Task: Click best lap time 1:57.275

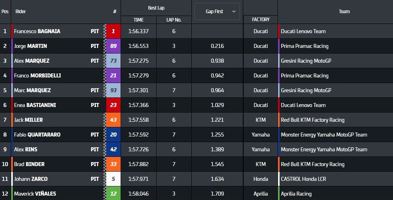Action: click(x=138, y=61)
